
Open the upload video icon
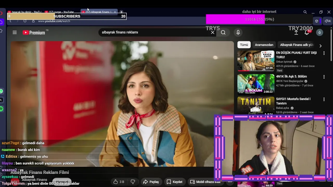tap(296, 32)
